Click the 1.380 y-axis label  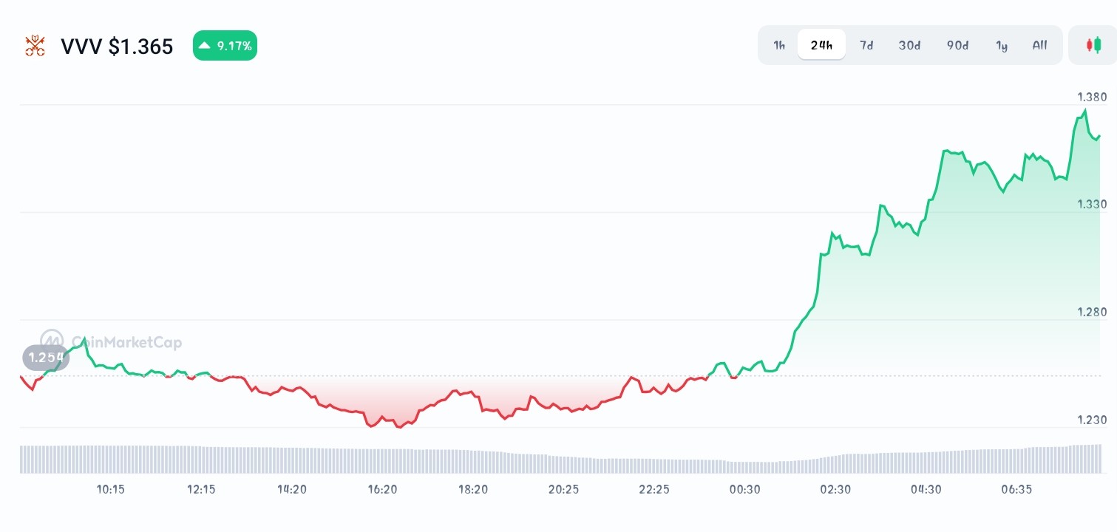point(1092,97)
